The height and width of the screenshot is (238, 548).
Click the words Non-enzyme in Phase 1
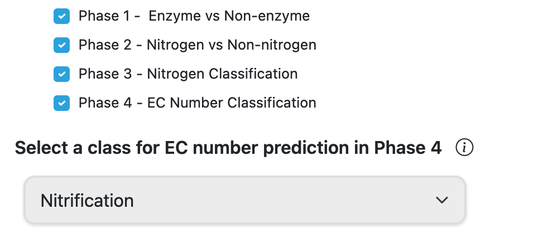tap(267, 16)
